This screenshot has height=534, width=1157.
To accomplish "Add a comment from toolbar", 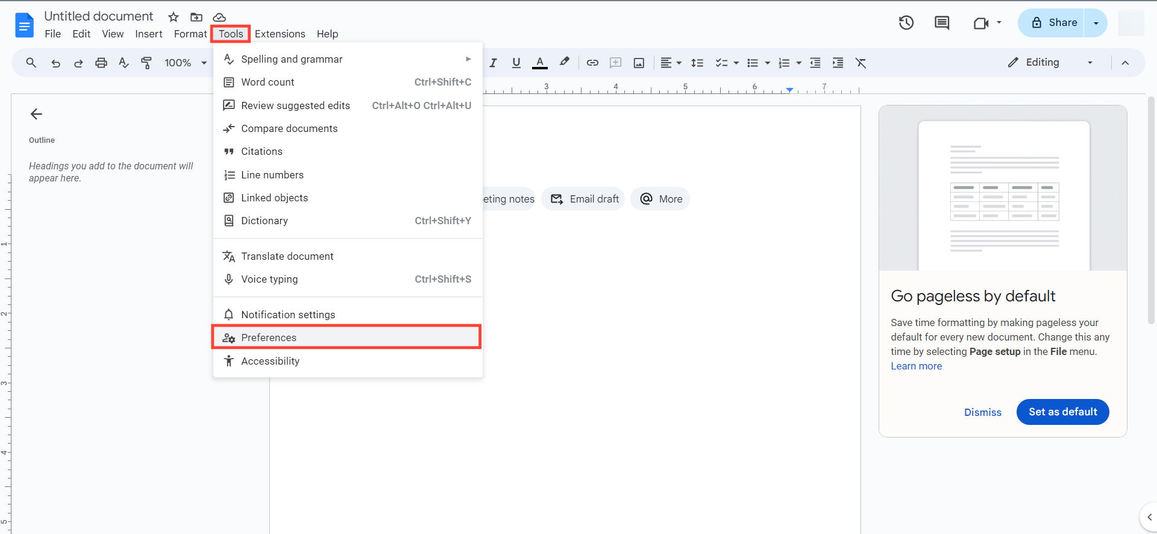I will tap(615, 63).
